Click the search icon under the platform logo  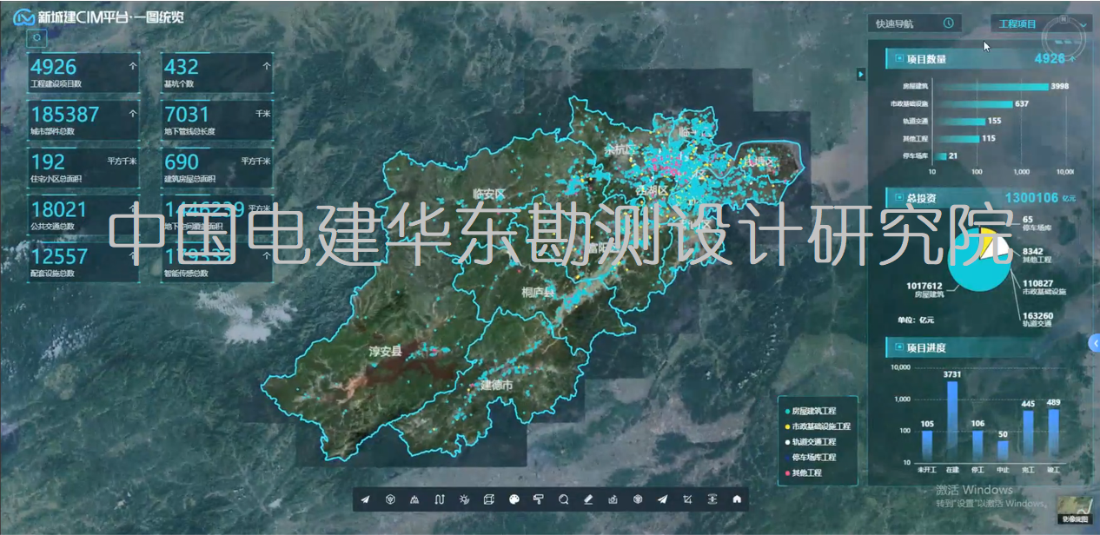36,37
